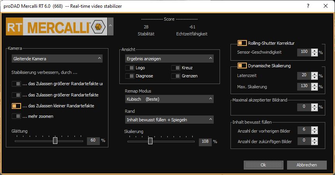Disable Rolling-Shutter Korrektur toggle
Viewport: 335px width, 175px height.
[242, 43]
